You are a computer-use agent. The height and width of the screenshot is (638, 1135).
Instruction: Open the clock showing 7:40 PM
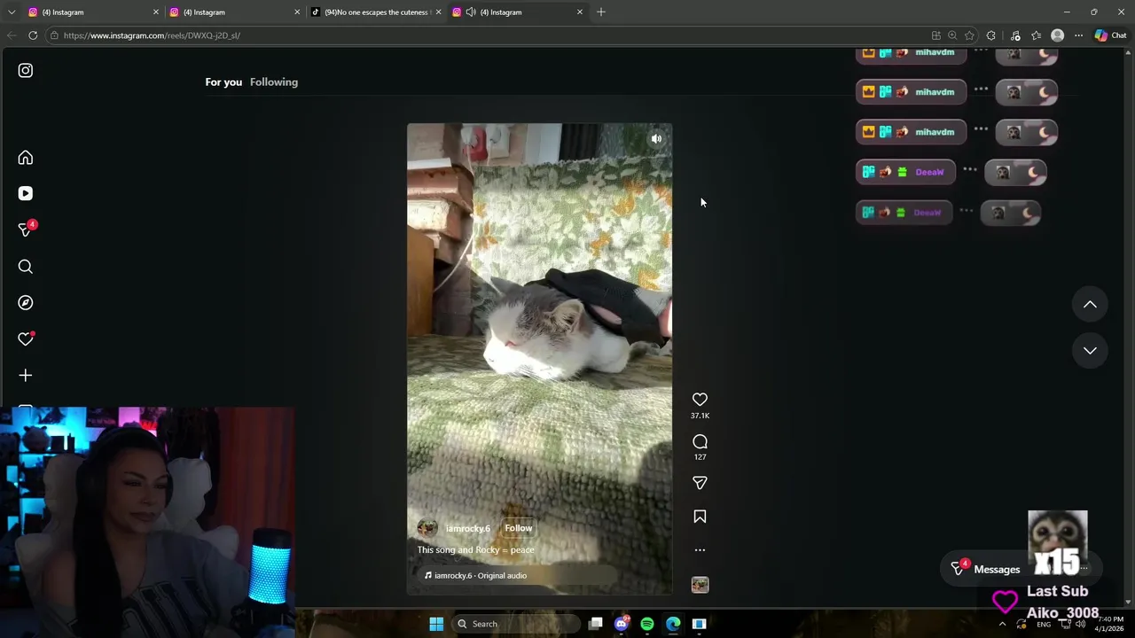click(x=1110, y=624)
